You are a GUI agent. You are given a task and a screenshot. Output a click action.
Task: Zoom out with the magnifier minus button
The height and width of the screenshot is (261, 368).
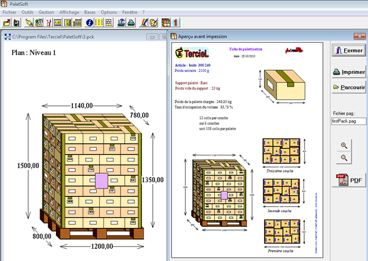click(344, 158)
